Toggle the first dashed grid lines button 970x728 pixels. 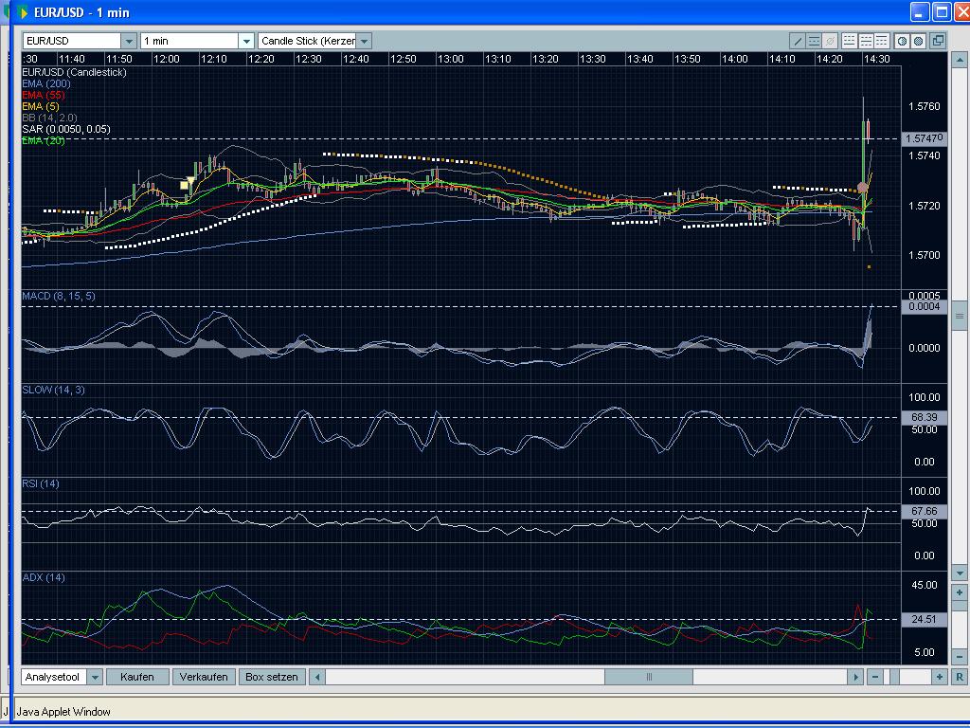click(850, 41)
